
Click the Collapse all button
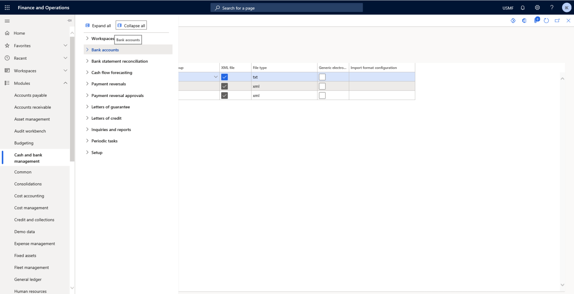(x=131, y=25)
